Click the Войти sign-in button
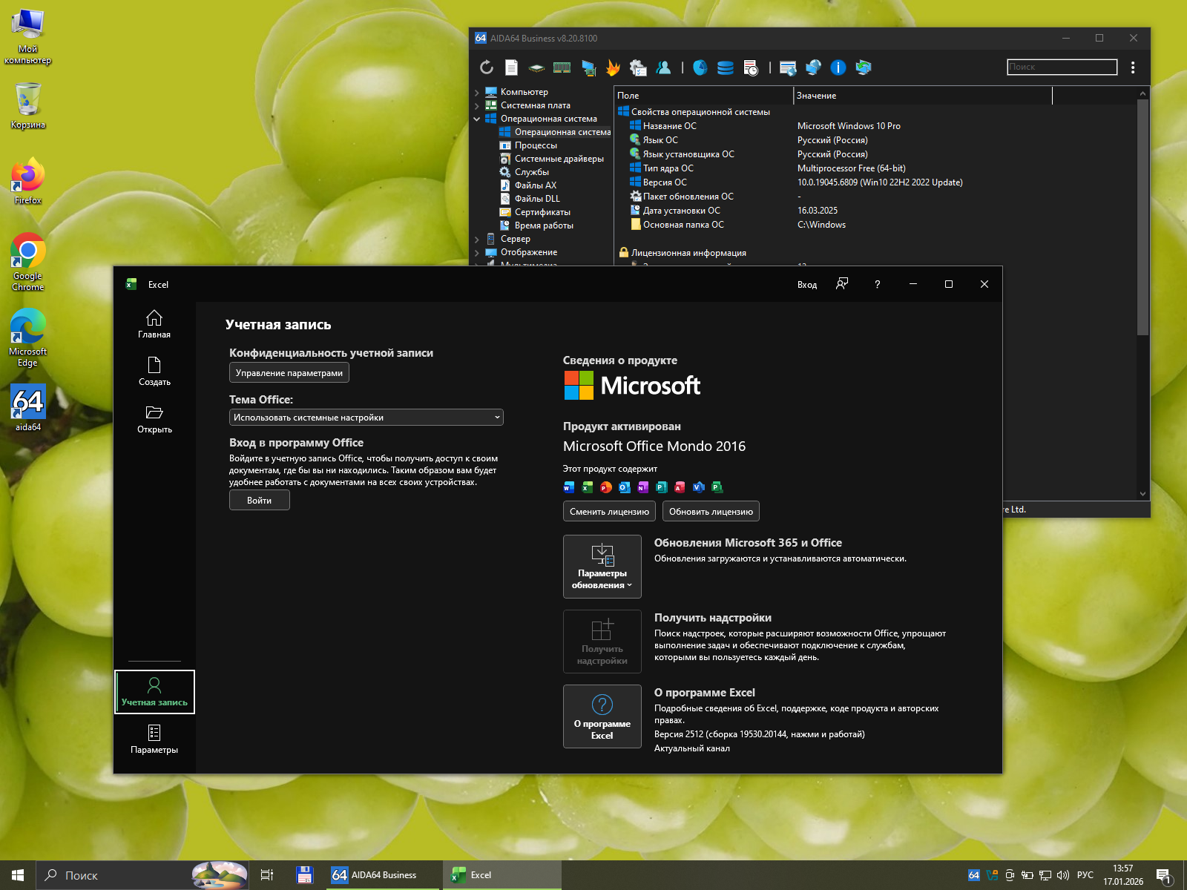This screenshot has height=890, width=1187. click(x=259, y=501)
